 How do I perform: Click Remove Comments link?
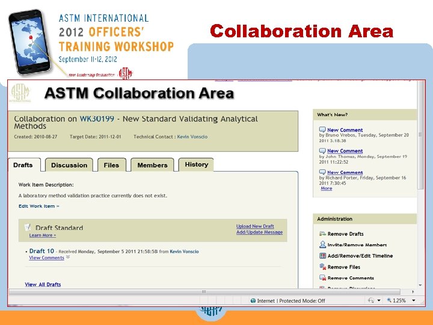coord(351,278)
